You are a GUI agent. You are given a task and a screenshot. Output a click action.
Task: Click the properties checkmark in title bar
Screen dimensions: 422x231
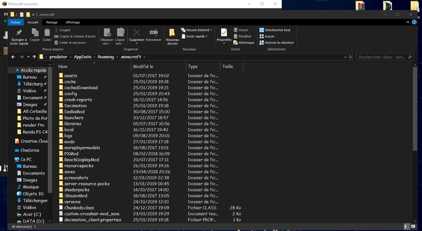[22, 14]
